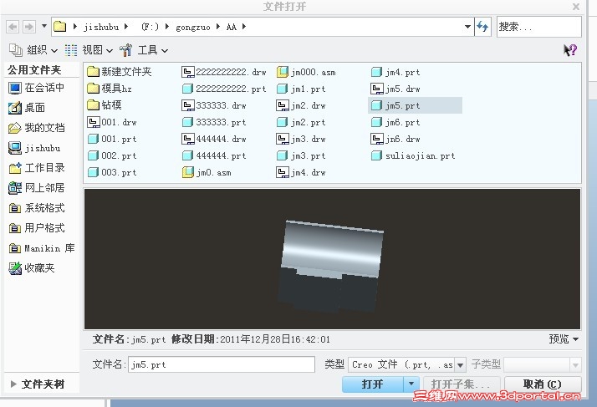Select file 333333.drw
Viewport: 597px width, 407px height.
click(x=214, y=105)
